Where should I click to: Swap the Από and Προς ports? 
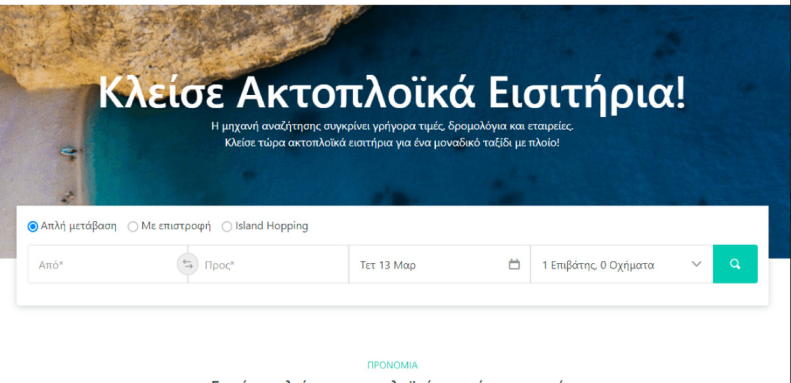[187, 264]
